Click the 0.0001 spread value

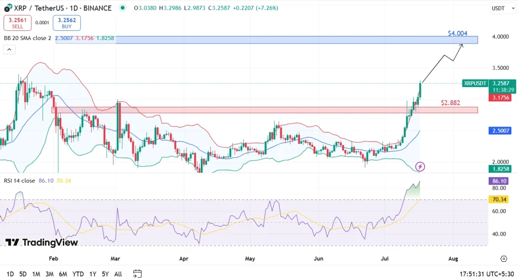[x=42, y=23]
